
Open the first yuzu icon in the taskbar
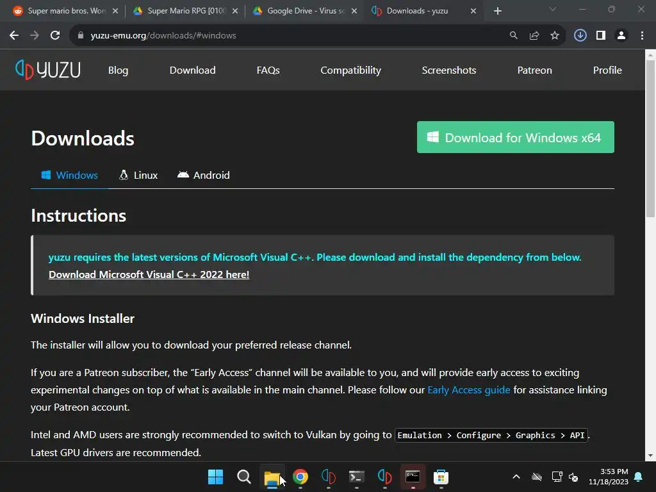329,477
